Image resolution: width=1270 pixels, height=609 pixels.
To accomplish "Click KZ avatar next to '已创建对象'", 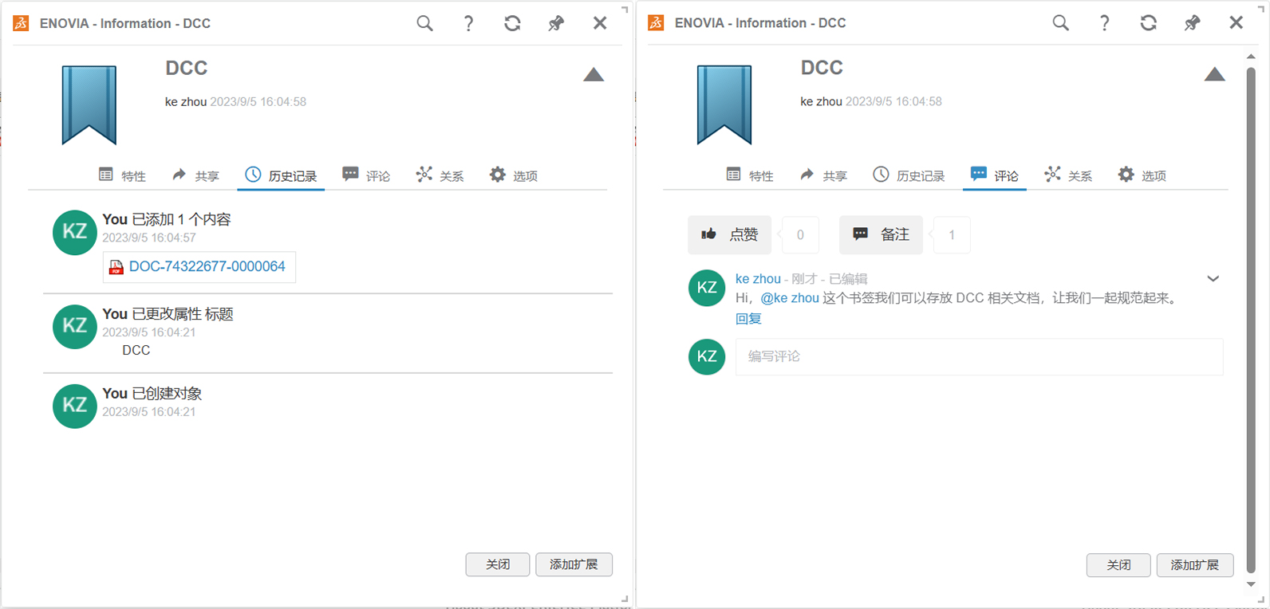I will pyautogui.click(x=75, y=406).
